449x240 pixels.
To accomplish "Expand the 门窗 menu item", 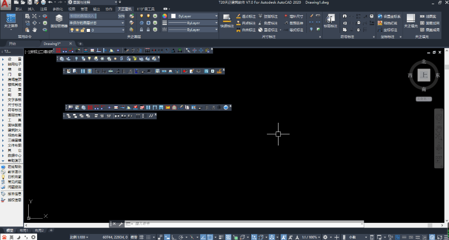I will click(12, 75).
